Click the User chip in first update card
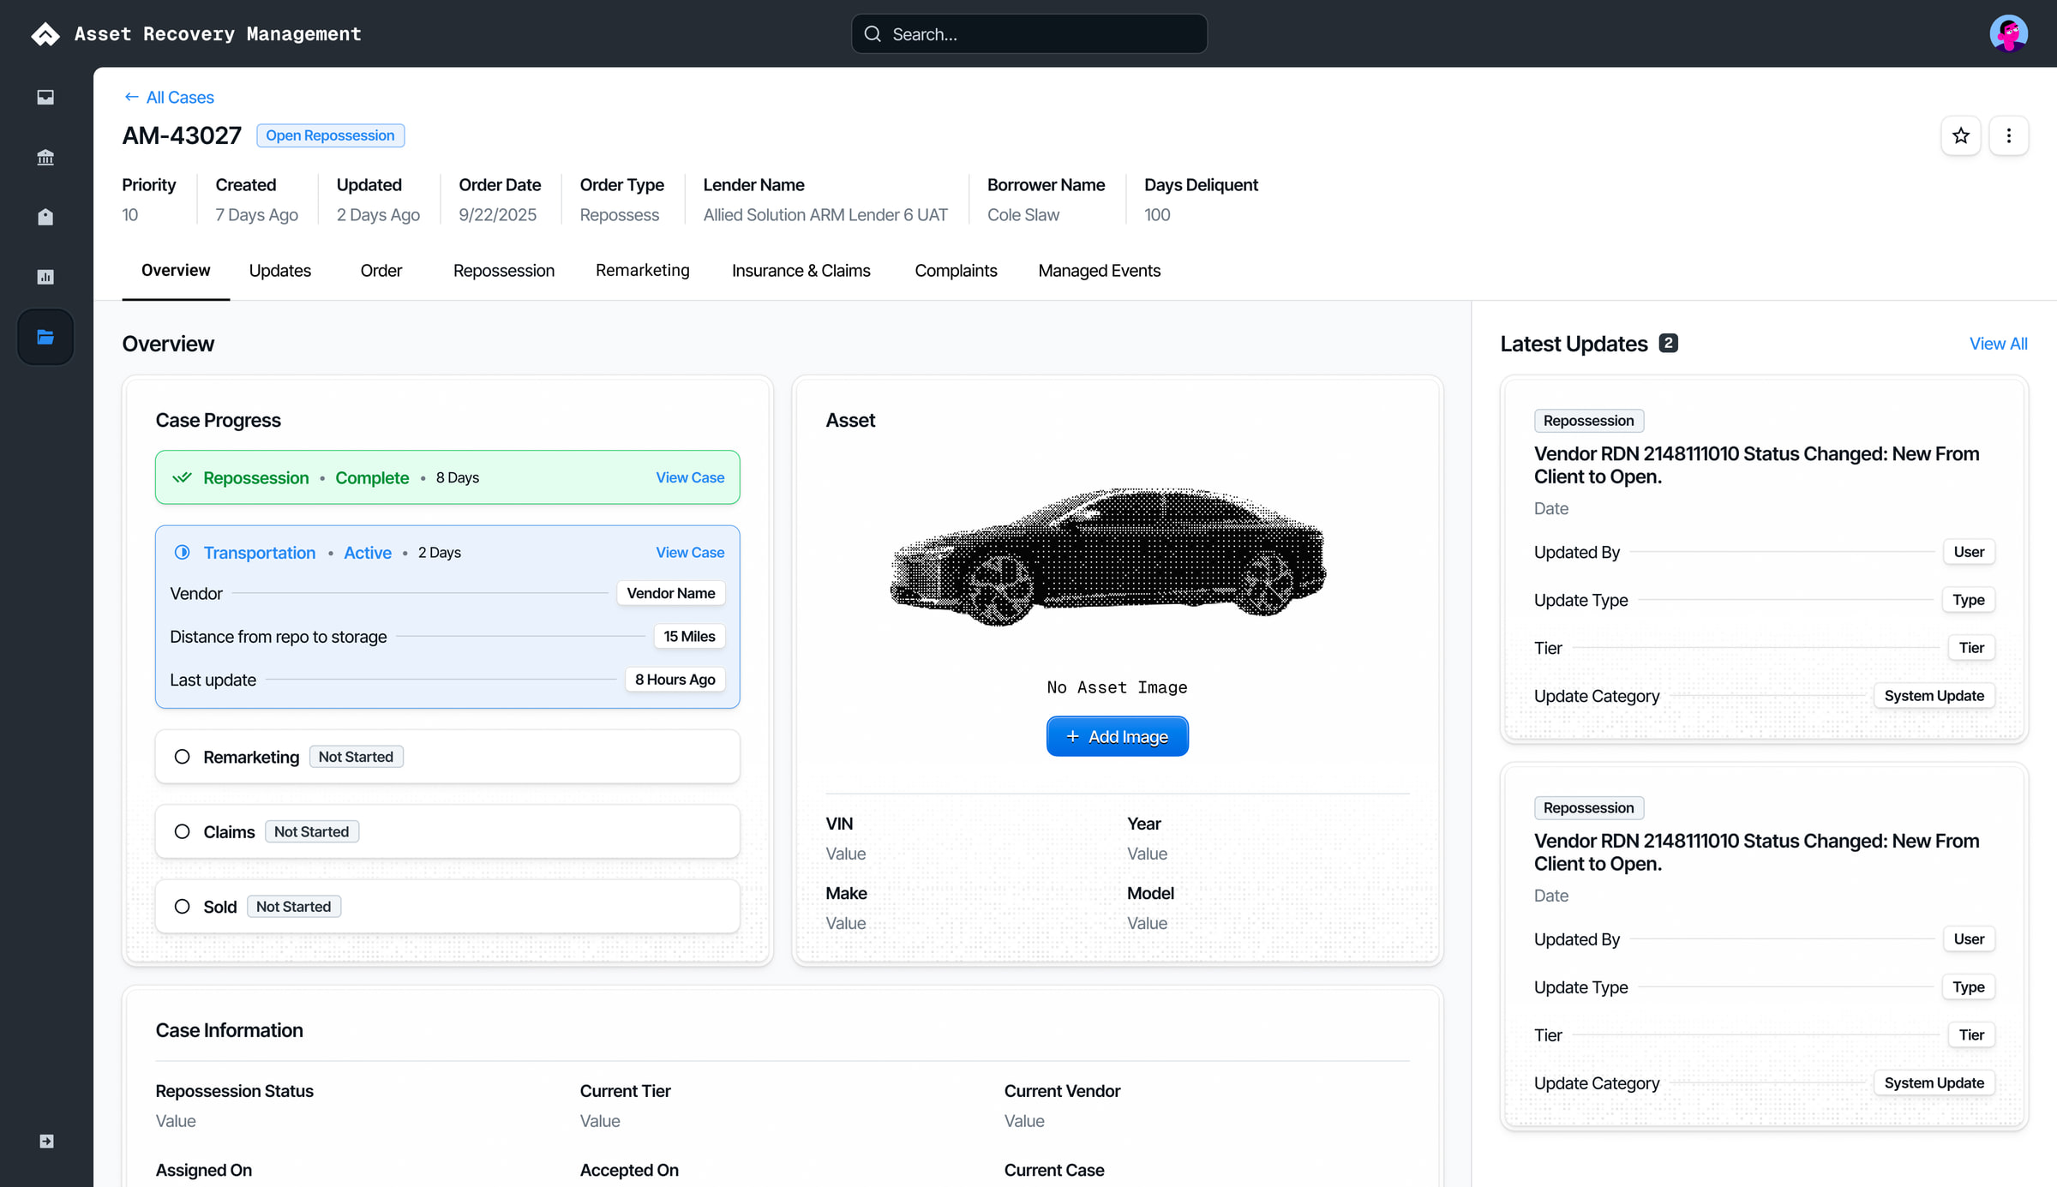Screen dimensions: 2057x1187 pyautogui.click(x=1969, y=552)
